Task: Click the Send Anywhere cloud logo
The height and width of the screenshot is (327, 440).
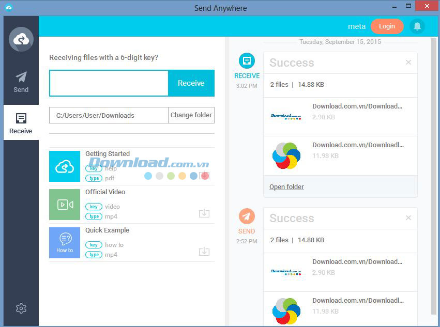Action: tap(21, 39)
